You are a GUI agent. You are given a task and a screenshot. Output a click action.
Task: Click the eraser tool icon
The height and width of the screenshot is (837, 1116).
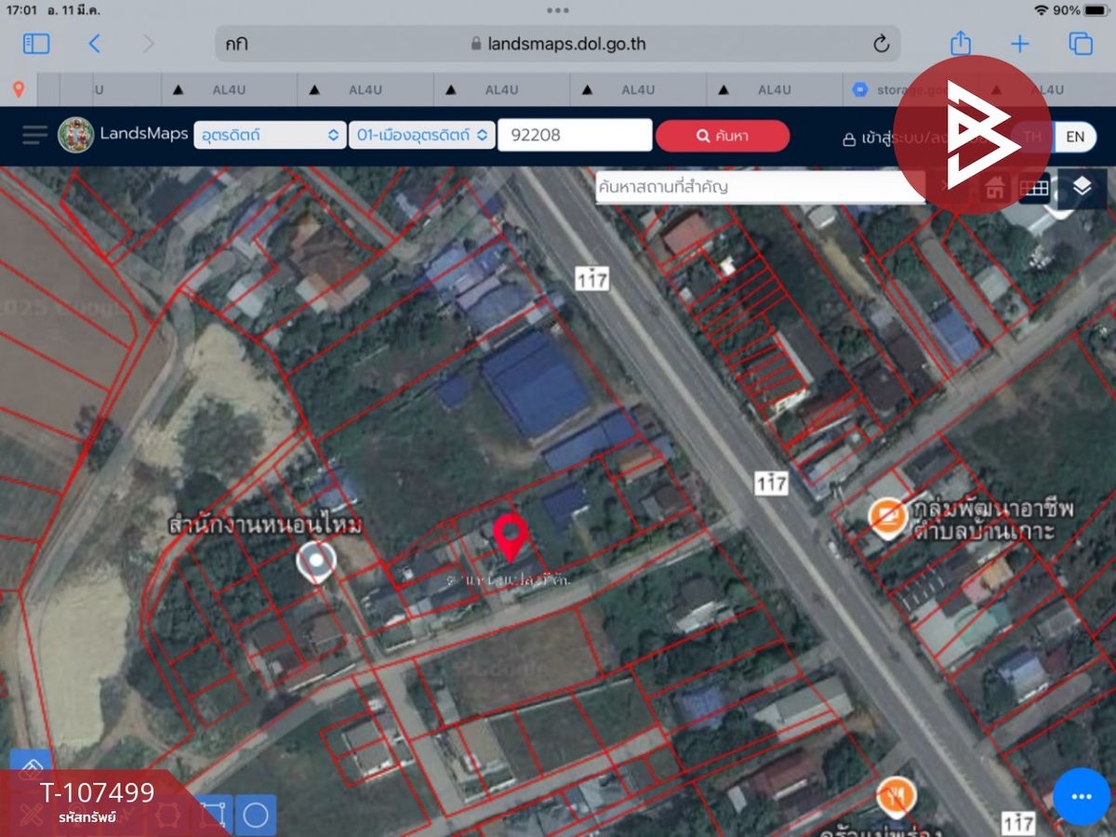(x=32, y=768)
